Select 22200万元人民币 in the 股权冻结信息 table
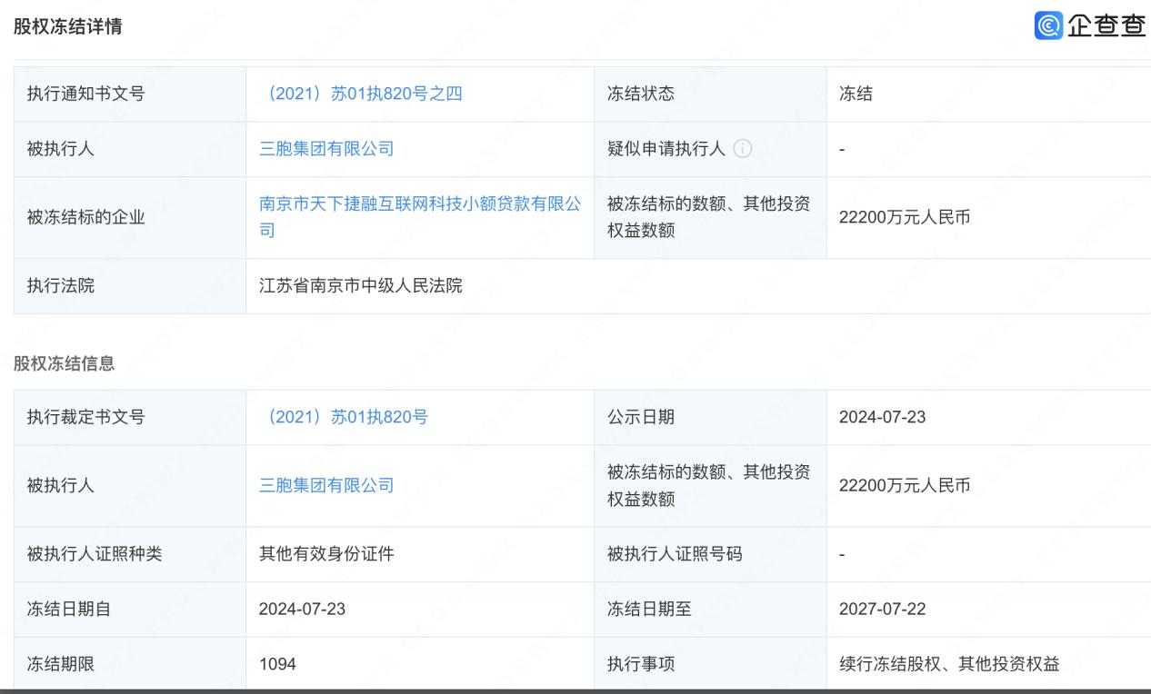This screenshot has width=1151, height=694. 905,485
